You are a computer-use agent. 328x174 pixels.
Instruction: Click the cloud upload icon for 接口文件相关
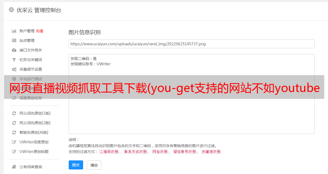pos(14,50)
